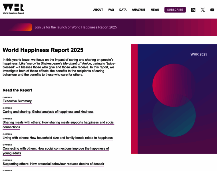The height and width of the screenshot is (171, 217).
Task: Visit the X (Twitter) icon link
Action: (x=203, y=10)
